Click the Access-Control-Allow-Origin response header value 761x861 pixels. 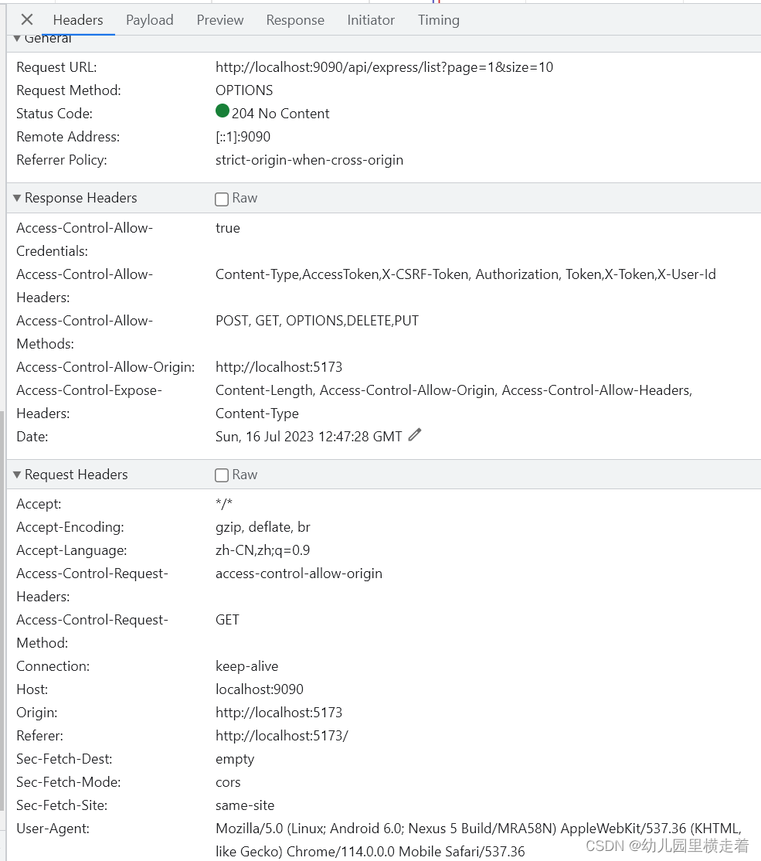click(279, 366)
